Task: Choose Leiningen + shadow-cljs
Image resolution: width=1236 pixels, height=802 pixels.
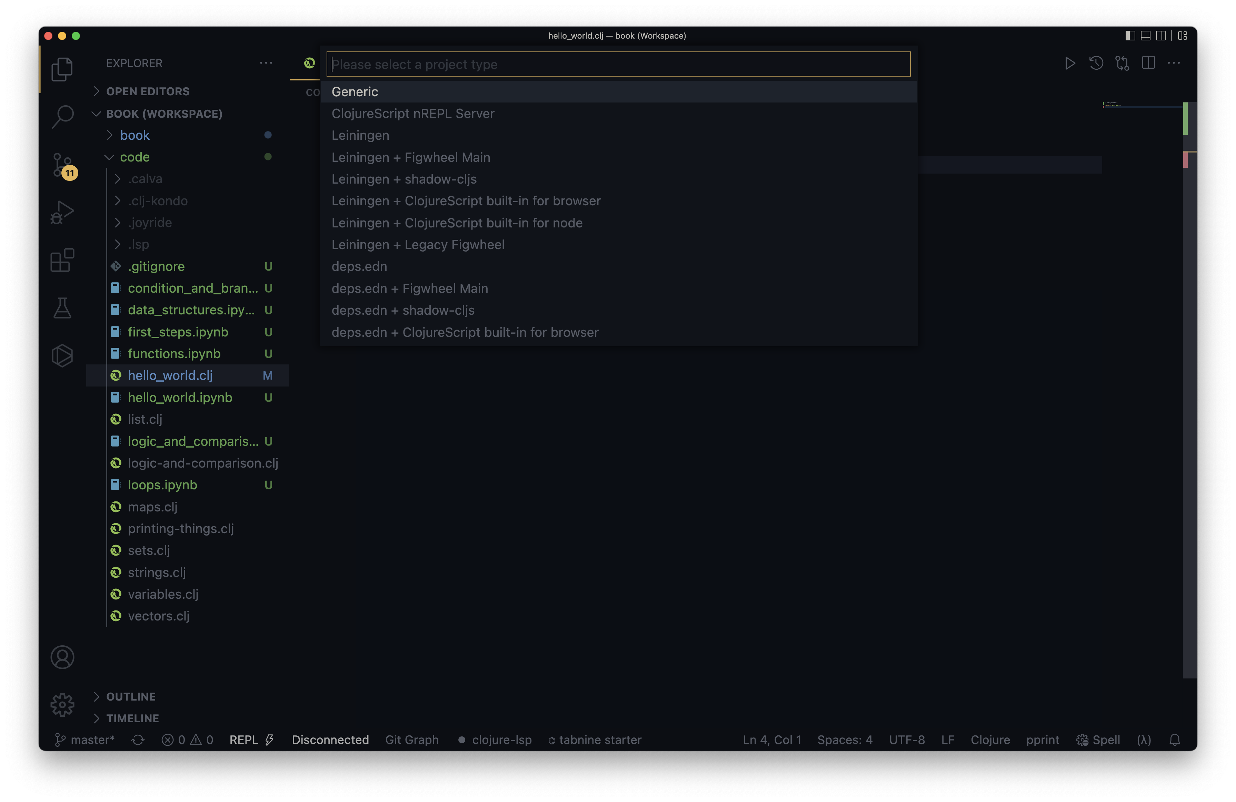Action: pyautogui.click(x=618, y=179)
